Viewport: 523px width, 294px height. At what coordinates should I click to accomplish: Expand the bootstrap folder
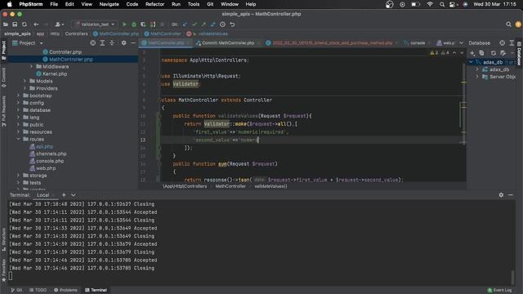tap(18, 96)
